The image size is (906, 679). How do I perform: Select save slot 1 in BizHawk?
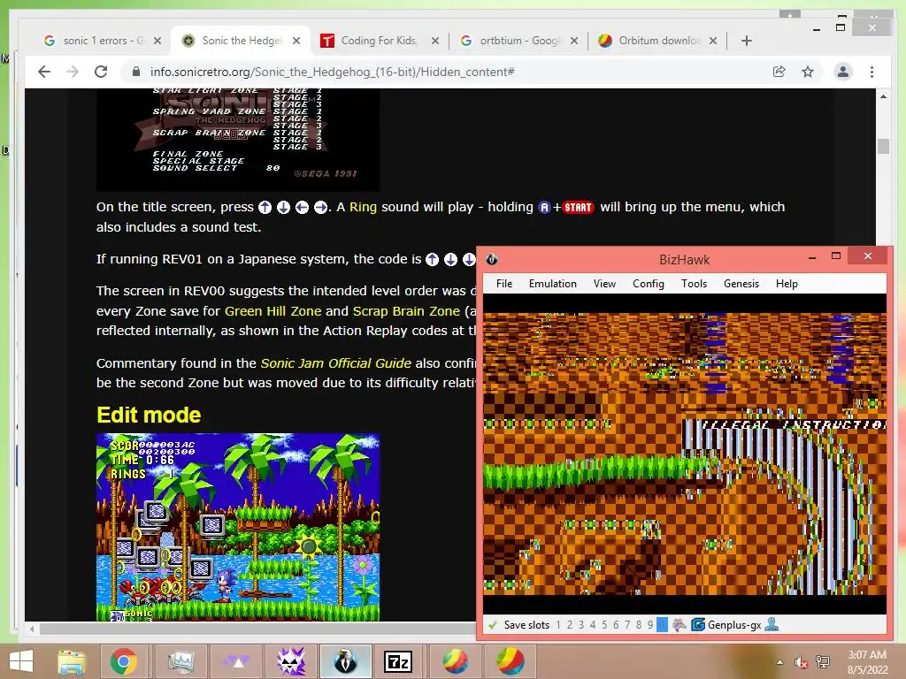(x=558, y=625)
